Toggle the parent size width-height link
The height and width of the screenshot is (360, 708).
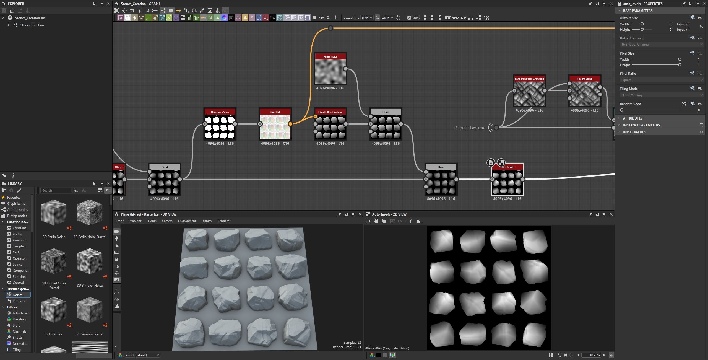tap(377, 18)
